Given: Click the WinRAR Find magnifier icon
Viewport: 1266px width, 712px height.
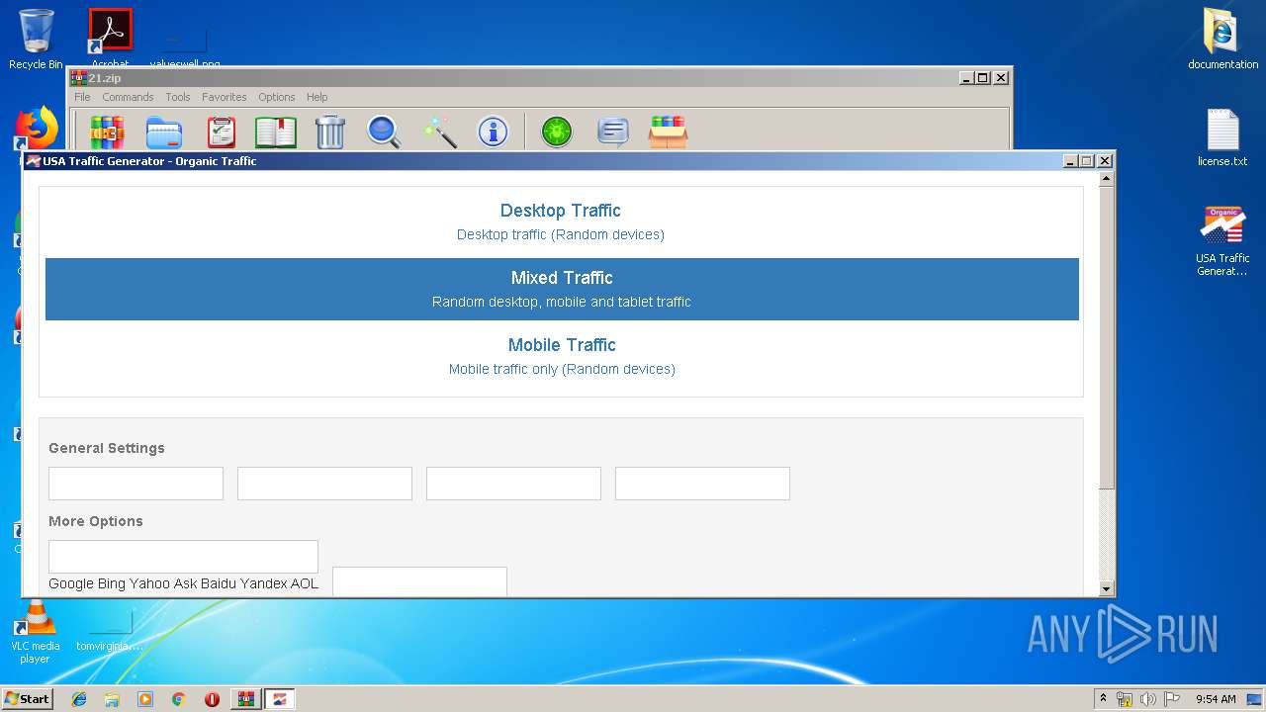Looking at the screenshot, I should 384,131.
